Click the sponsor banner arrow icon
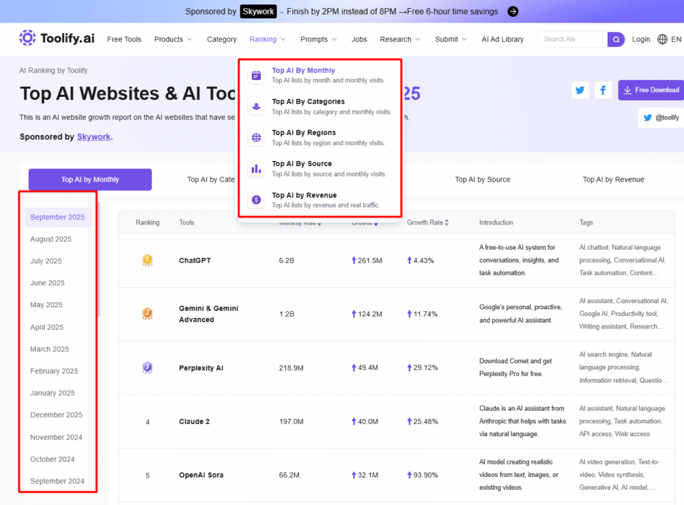 [512, 11]
